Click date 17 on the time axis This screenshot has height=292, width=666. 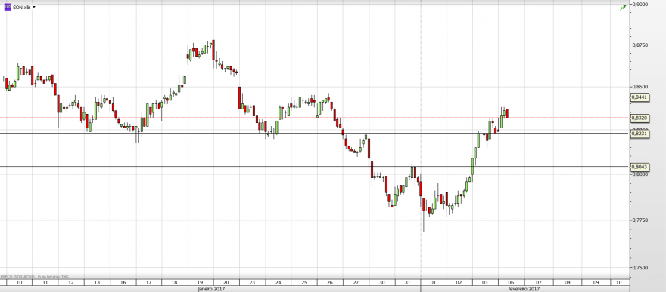[x=149, y=282]
